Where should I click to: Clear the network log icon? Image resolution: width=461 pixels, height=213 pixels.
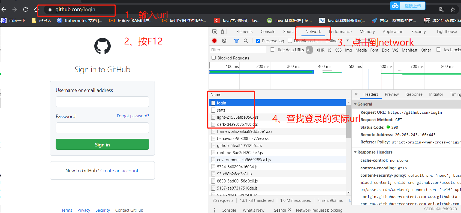[224, 41]
